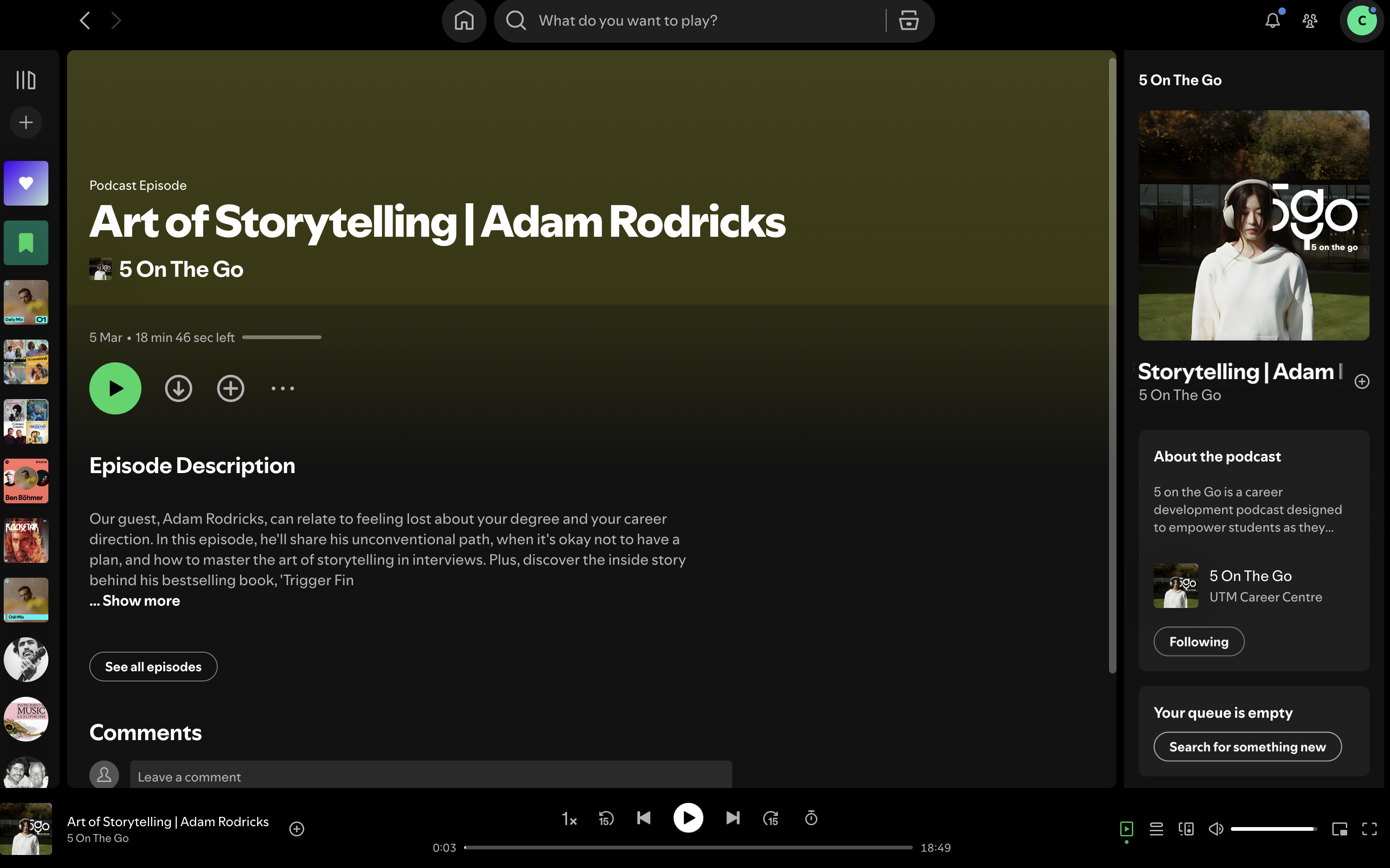
Task: Toggle Following for 5 On The Go
Action: (1199, 642)
